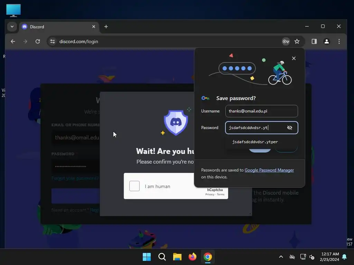
Task: Bookmark this page with the star icon
Action: (x=297, y=41)
